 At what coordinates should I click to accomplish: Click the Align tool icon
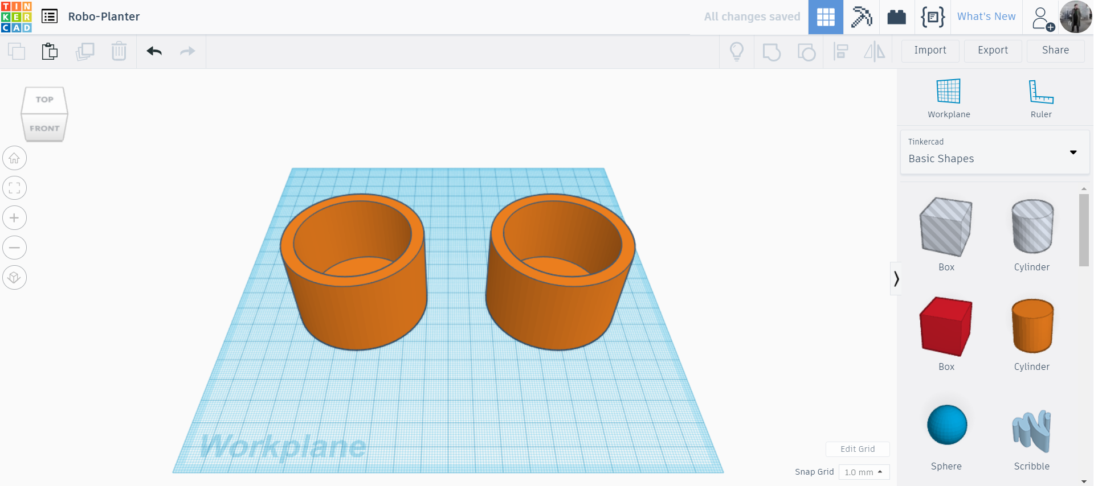tap(840, 52)
